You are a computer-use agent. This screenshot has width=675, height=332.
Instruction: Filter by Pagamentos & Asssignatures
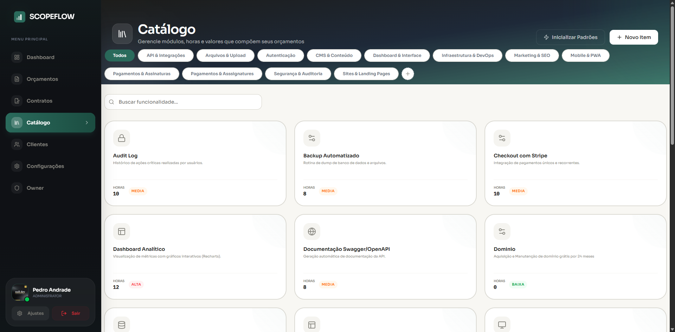[222, 74]
